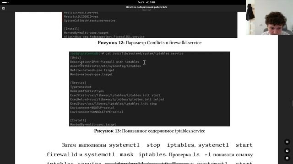Click the paragraph starting Затем выполнены
Viewport: 293px width, 164px height.
click(150, 154)
